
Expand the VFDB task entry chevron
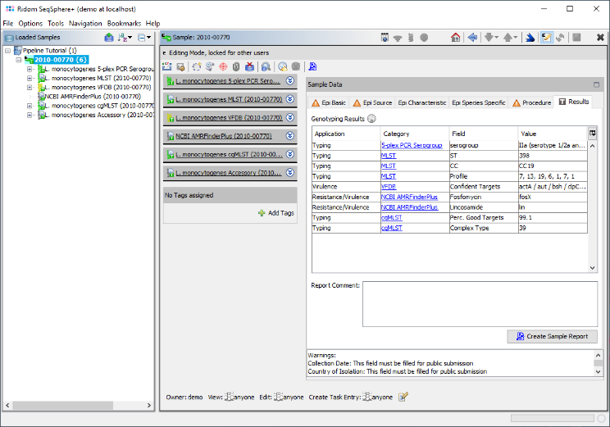point(289,117)
